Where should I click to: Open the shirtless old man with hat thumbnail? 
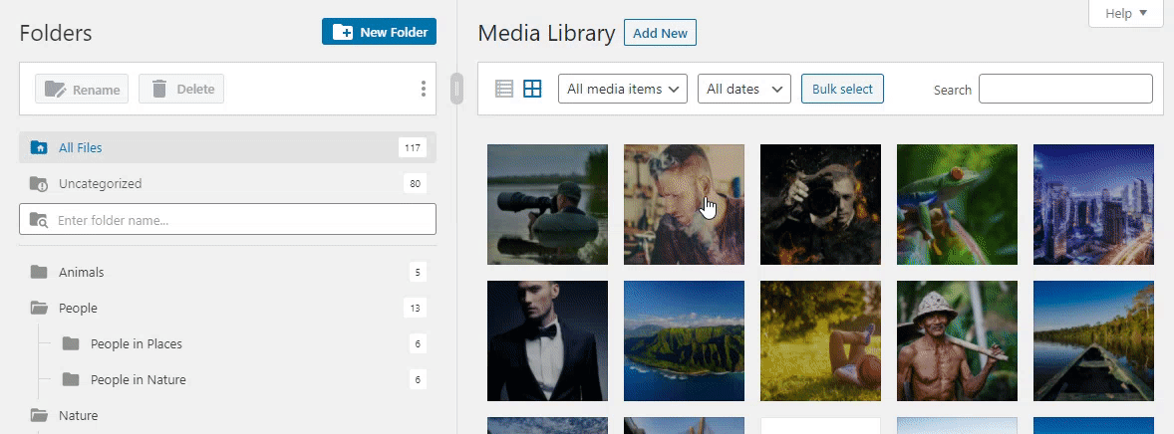[957, 341]
